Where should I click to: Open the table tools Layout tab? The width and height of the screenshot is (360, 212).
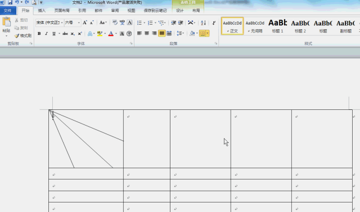coord(196,11)
